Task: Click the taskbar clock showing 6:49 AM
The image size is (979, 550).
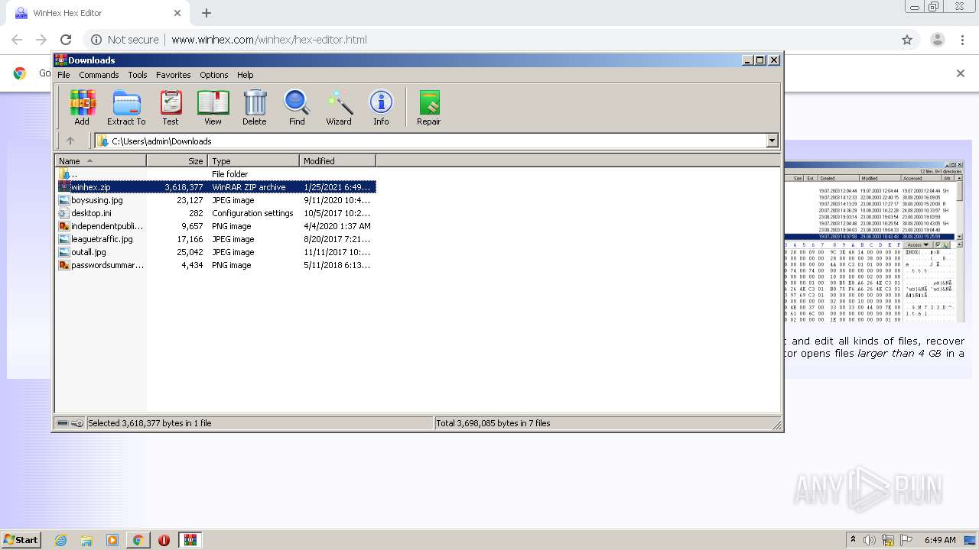Action: (x=940, y=540)
